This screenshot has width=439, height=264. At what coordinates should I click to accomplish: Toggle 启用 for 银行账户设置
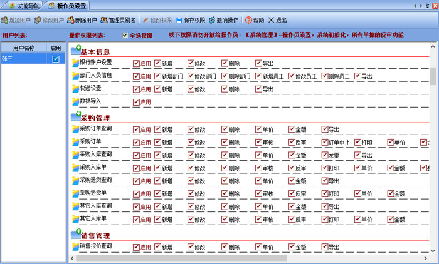click(136, 63)
